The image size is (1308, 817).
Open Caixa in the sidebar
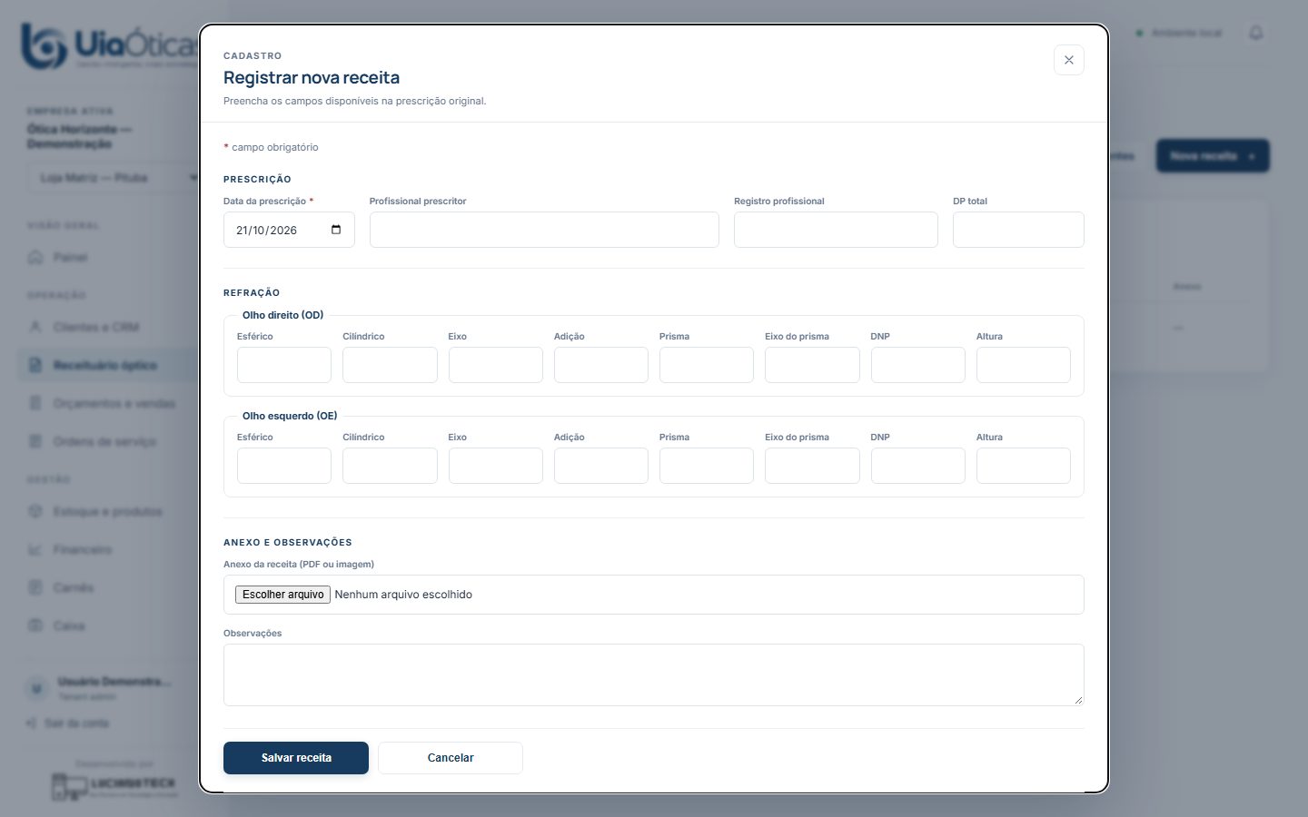click(109, 626)
